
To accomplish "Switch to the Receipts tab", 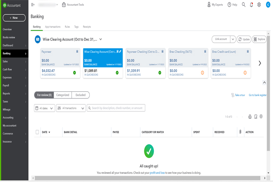I will tap(87, 27).
